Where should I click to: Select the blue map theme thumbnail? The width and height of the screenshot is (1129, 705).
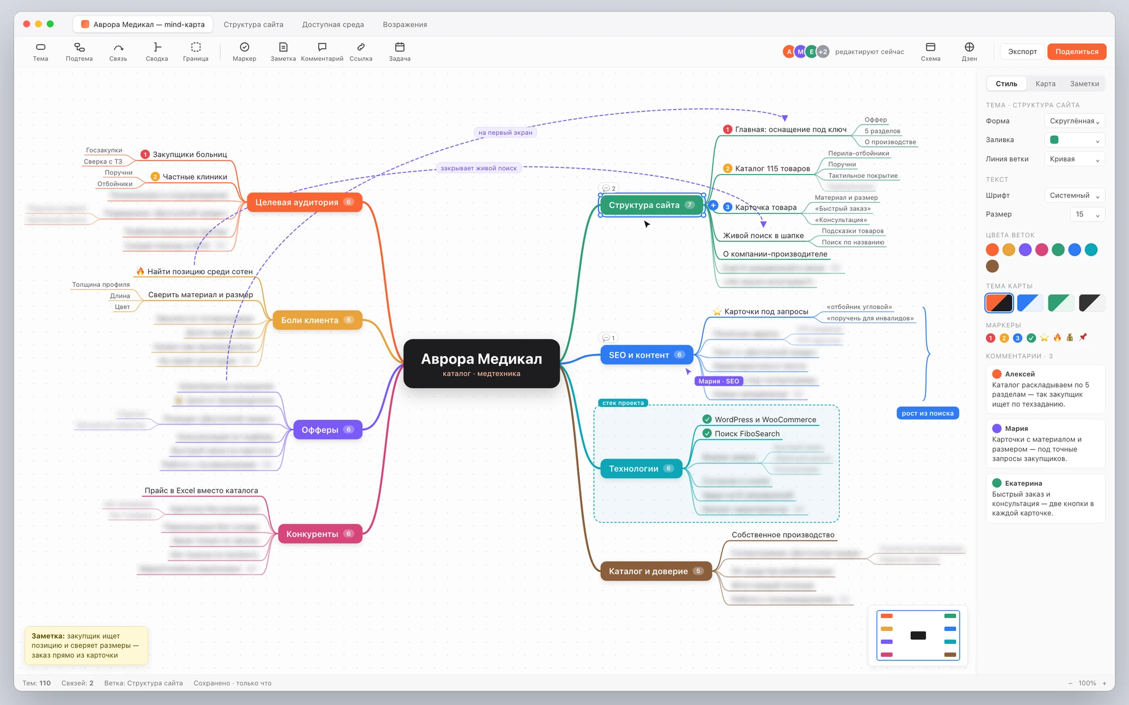click(1030, 303)
